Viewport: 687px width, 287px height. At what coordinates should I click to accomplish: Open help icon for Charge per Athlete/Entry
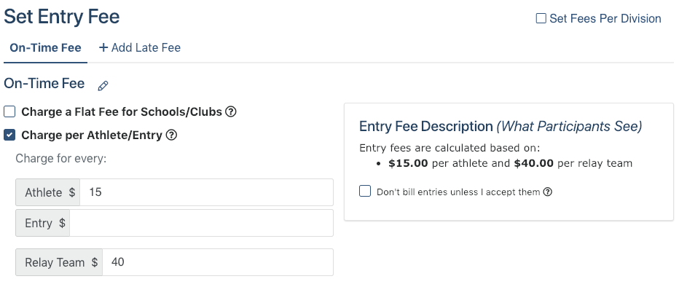172,135
